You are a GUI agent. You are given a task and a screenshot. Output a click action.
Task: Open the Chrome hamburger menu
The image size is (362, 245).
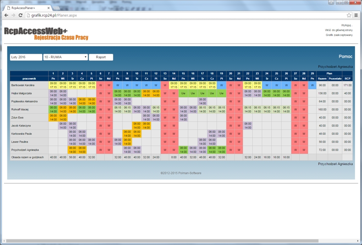(x=356, y=15)
